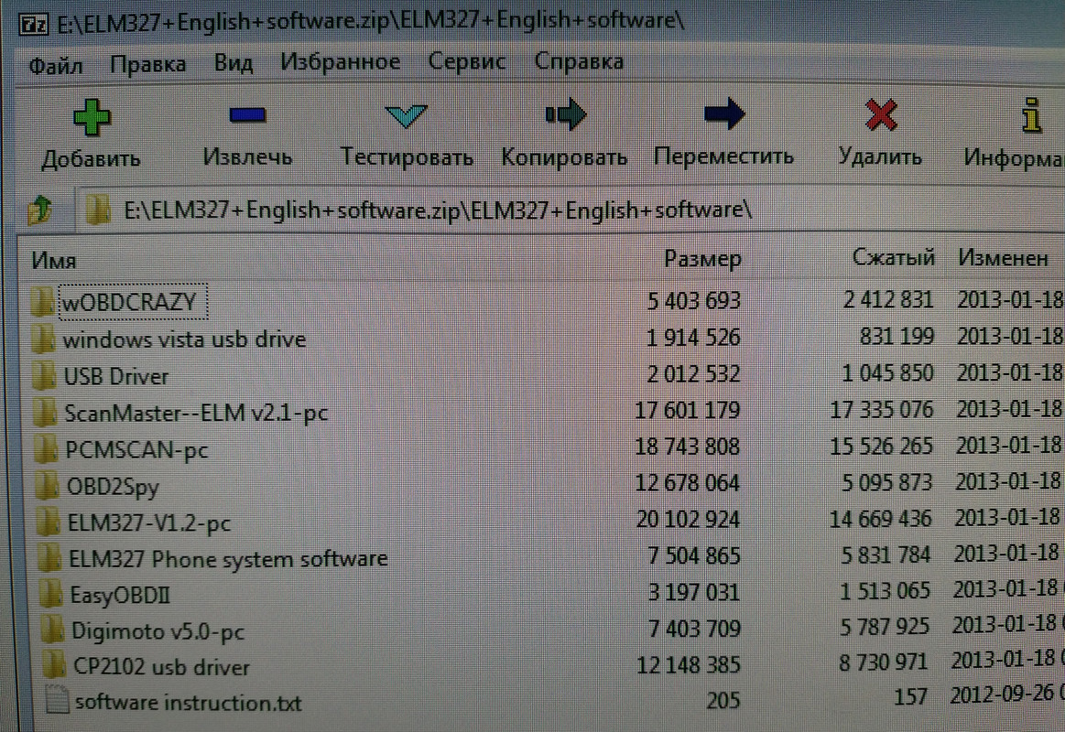
Task: Select the EasyOBDII folder name
Action: [x=120, y=595]
